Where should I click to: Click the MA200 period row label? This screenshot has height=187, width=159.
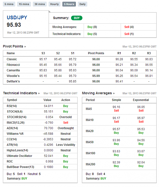91,164
